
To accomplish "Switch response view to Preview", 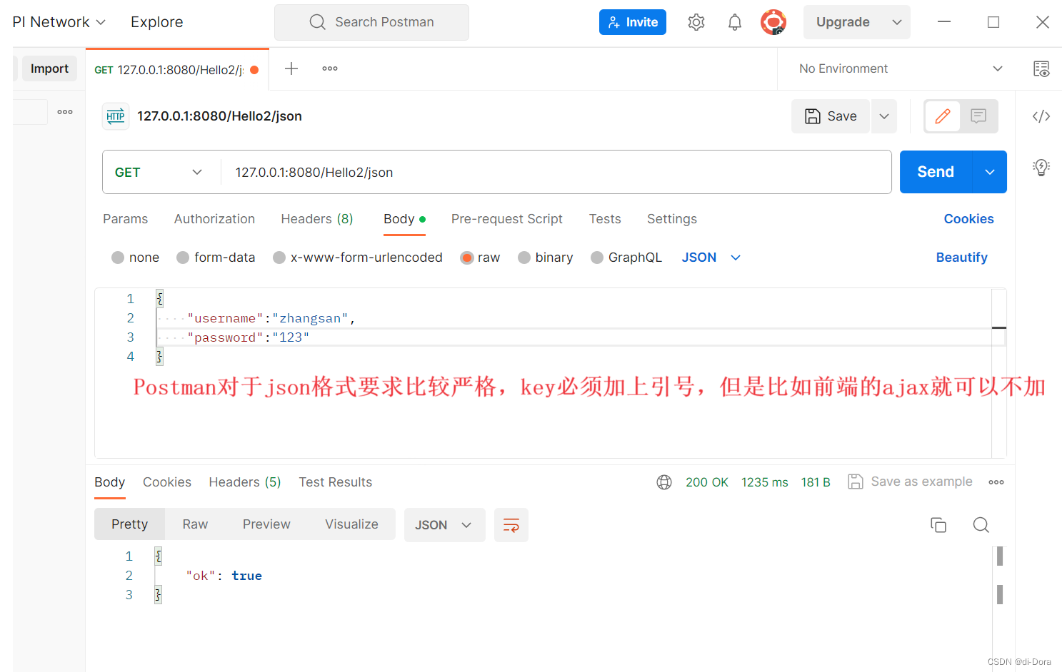I will pos(266,524).
